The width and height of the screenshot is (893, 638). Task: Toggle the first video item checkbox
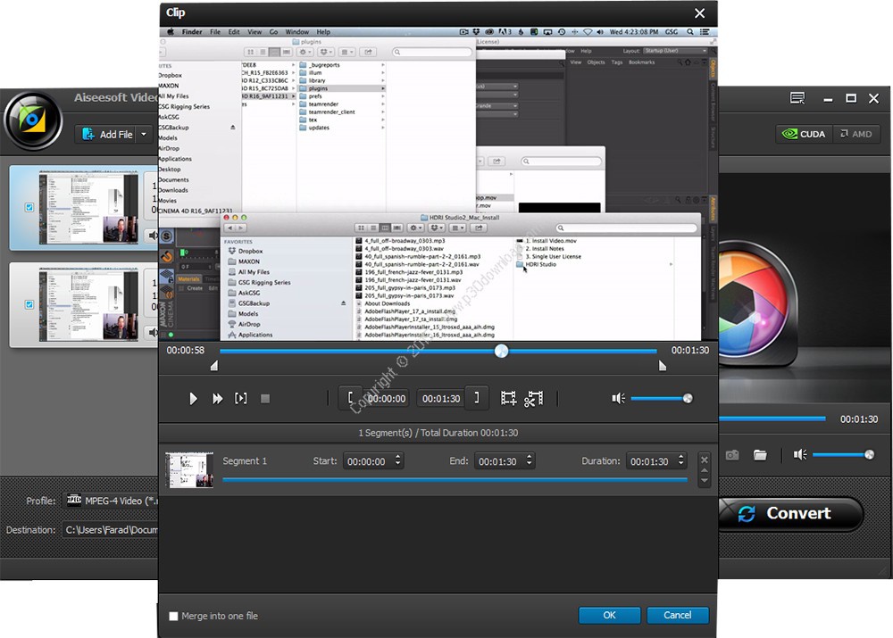coord(29,208)
